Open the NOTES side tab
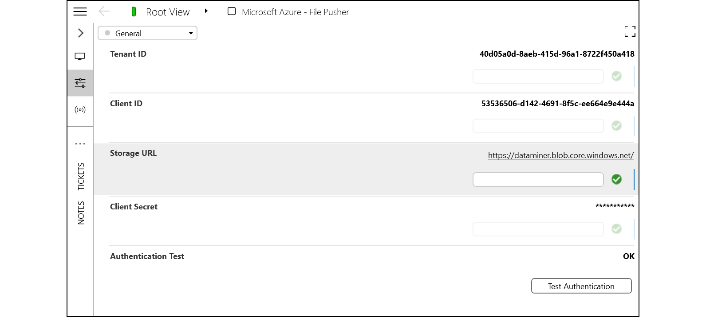The width and height of the screenshot is (706, 317). pyautogui.click(x=81, y=213)
